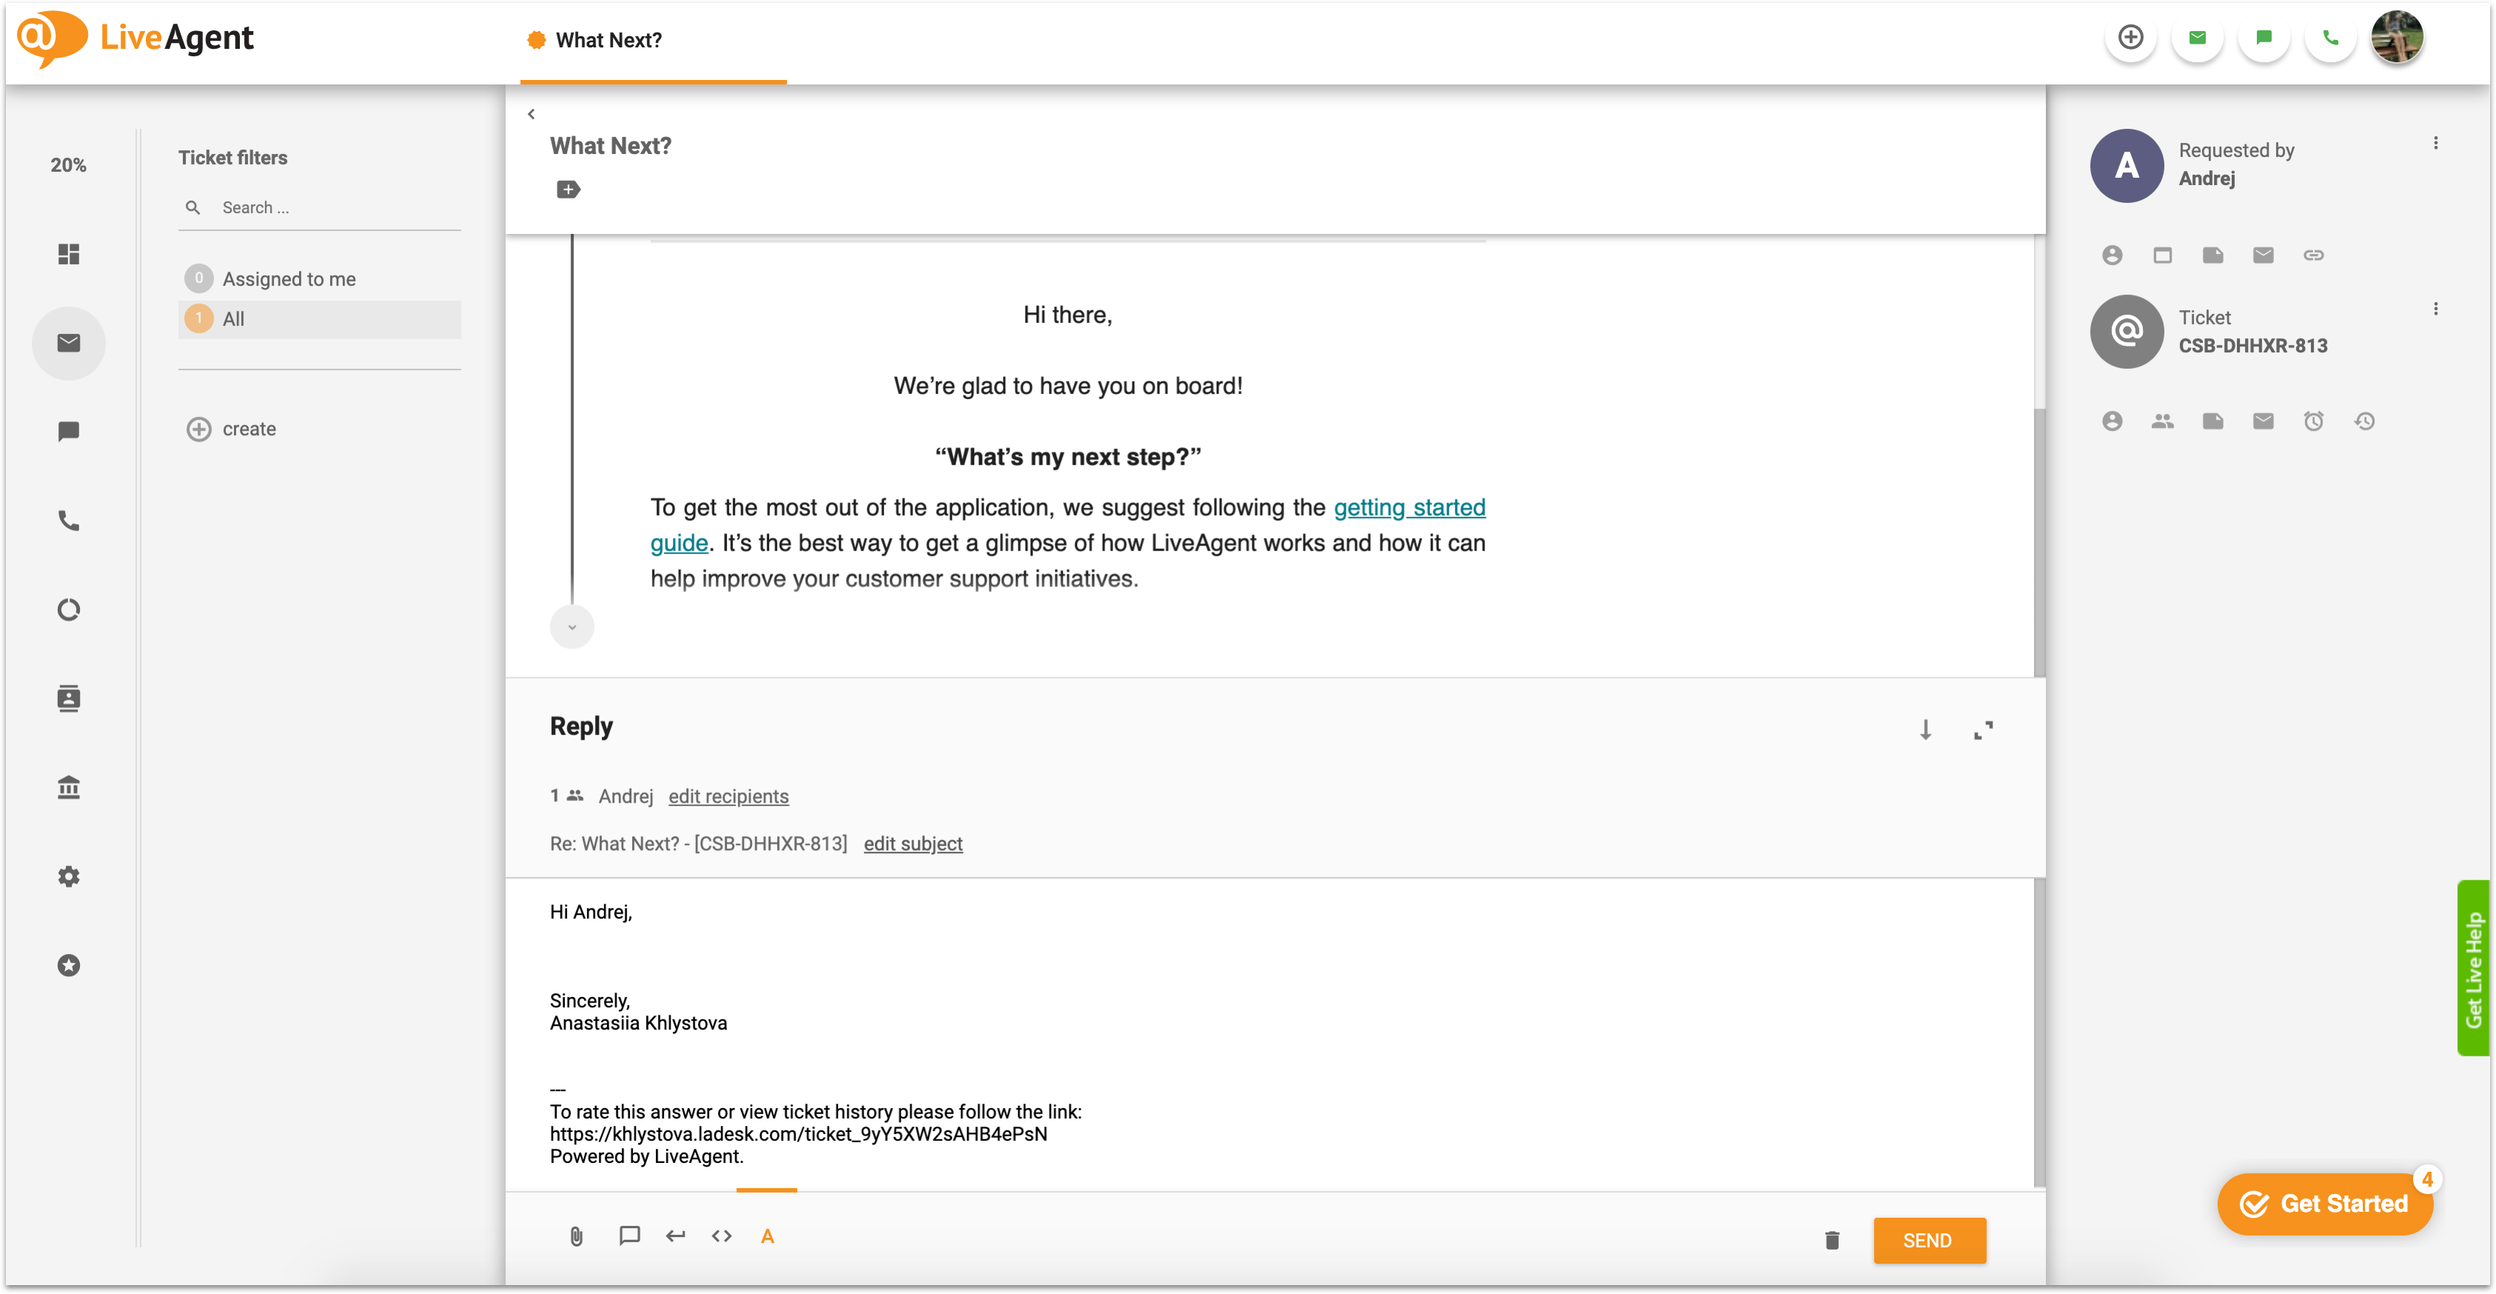The width and height of the screenshot is (2496, 1294).
Task: Focus the ticket filters Search field
Action: click(319, 207)
